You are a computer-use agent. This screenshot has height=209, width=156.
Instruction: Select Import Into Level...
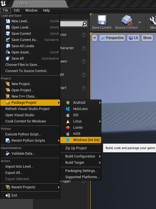click(x=30, y=167)
